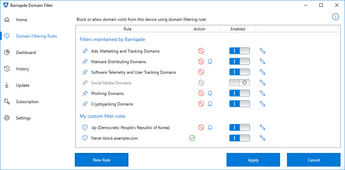
Task: Click notification bell for Malware Distributing Domains
Action: 210,61
